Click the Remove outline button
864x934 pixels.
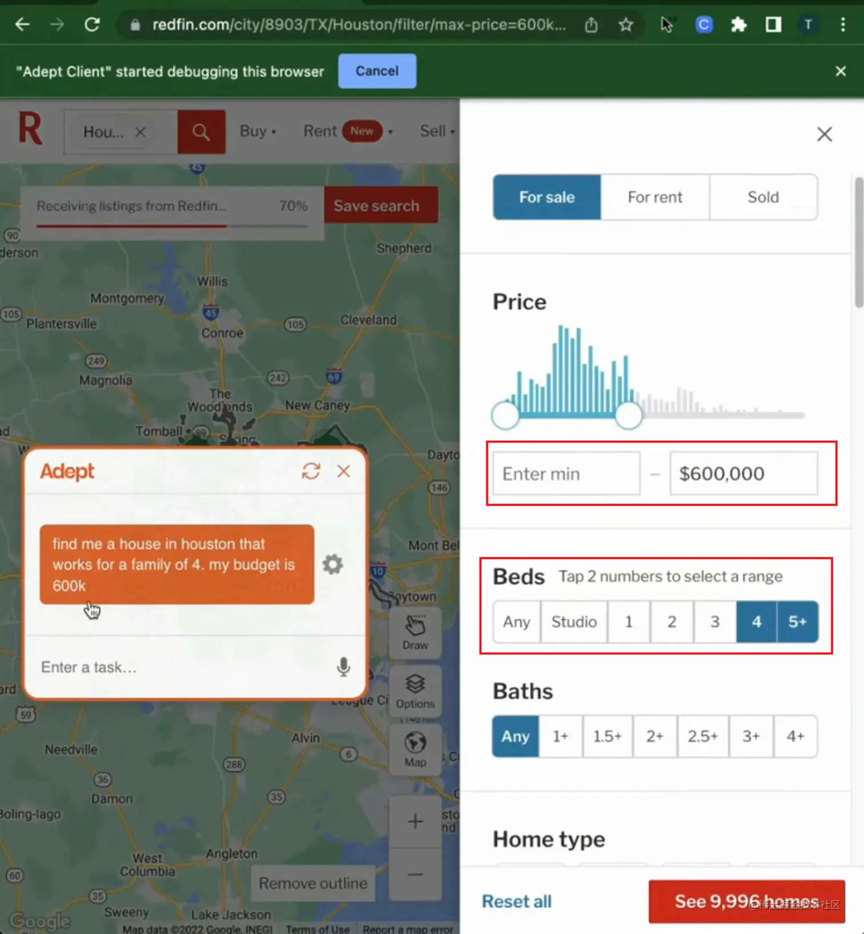tap(313, 883)
